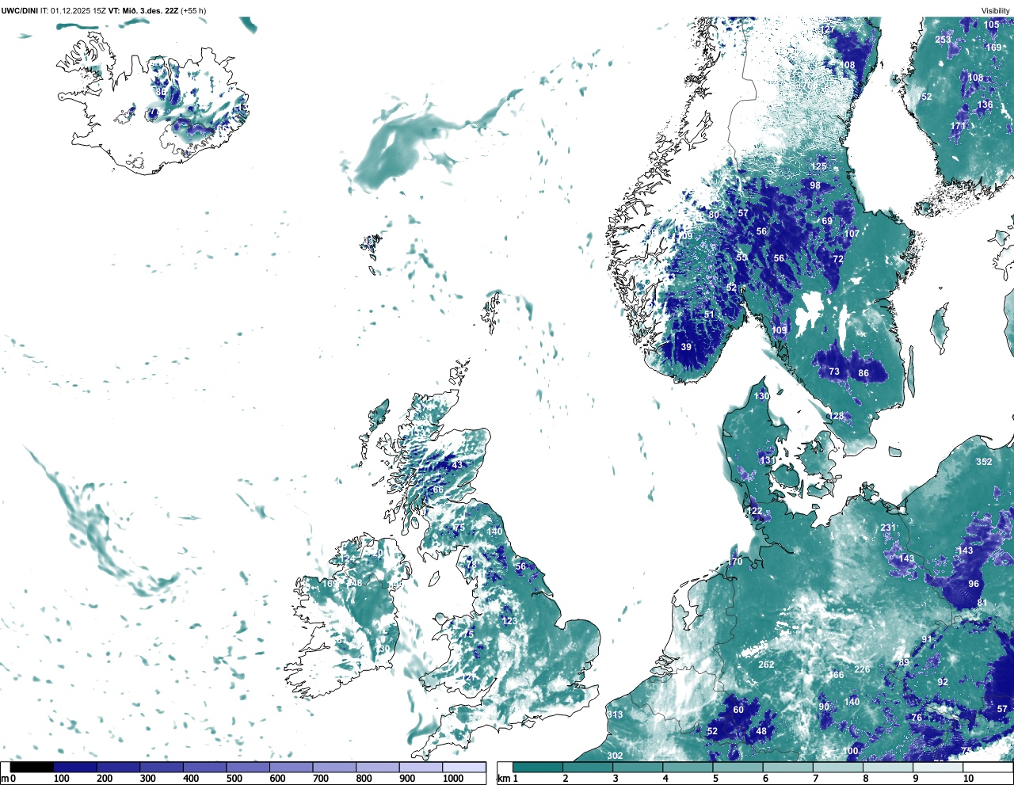Click the '72' value over Sweden

(x=838, y=259)
